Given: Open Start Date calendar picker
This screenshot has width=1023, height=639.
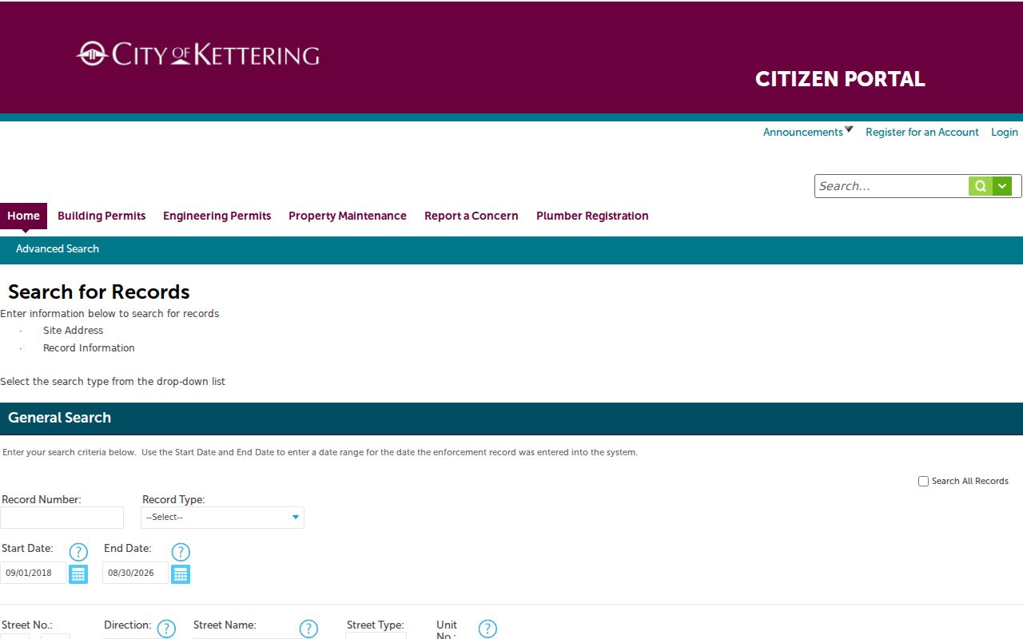Looking at the screenshot, I should [x=78, y=574].
